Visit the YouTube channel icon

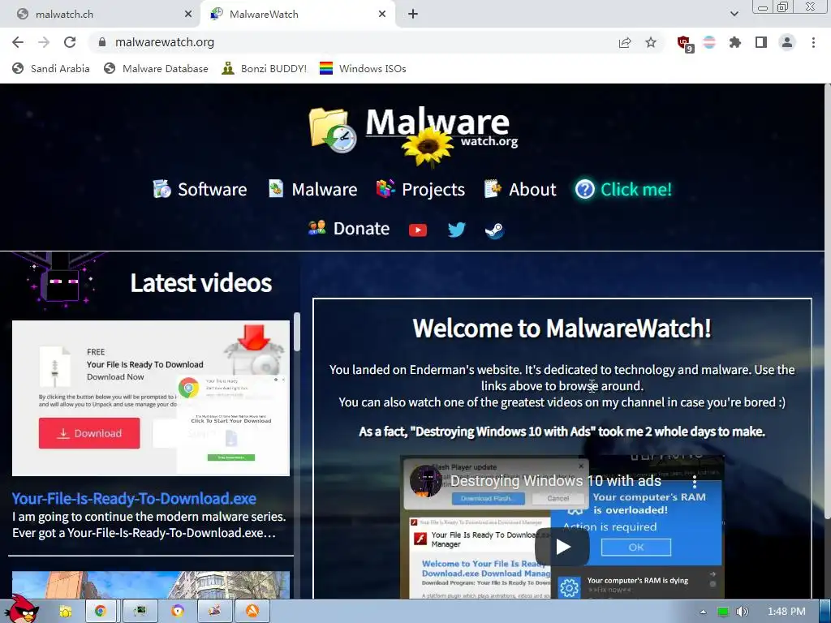click(x=418, y=230)
